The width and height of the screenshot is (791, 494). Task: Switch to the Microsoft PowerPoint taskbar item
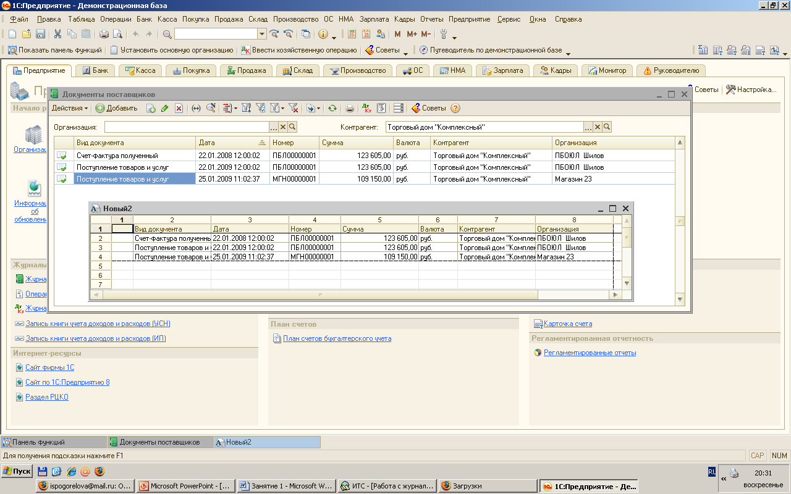pyautogui.click(x=185, y=486)
